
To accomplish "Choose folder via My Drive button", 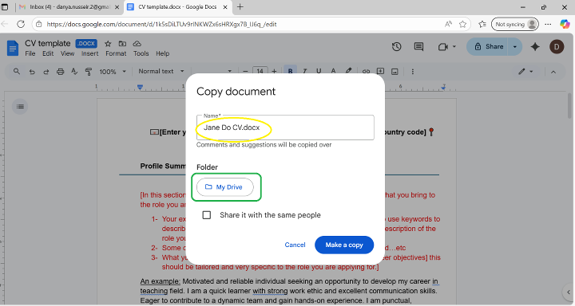I will pyautogui.click(x=224, y=187).
